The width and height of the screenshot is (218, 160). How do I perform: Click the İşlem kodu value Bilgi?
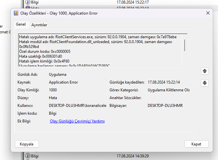point(52,113)
